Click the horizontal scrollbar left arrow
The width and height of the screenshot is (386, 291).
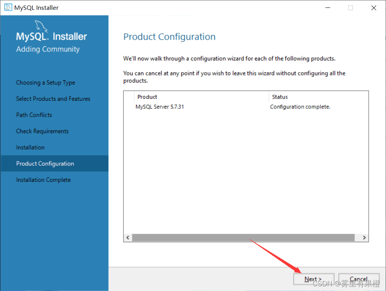(x=128, y=238)
